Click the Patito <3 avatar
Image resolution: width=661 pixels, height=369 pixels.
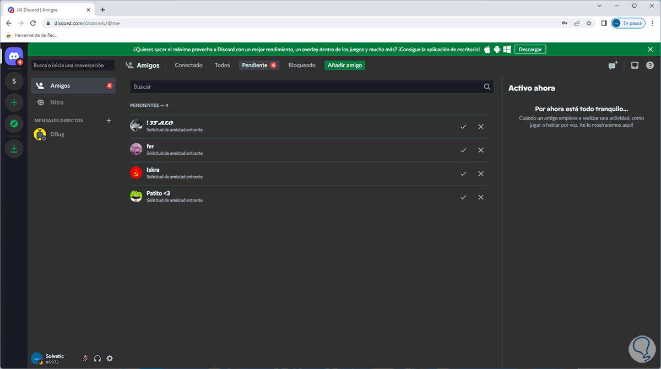tap(136, 197)
